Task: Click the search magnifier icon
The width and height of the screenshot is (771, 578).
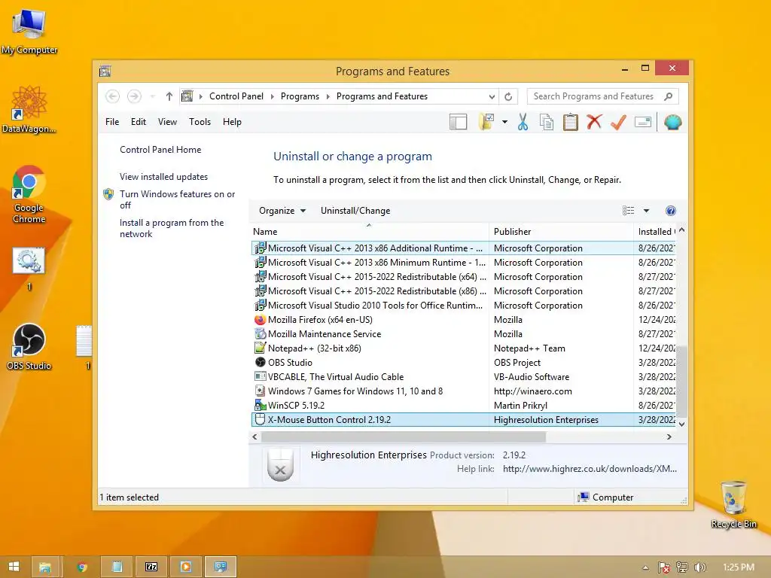Action: click(669, 96)
